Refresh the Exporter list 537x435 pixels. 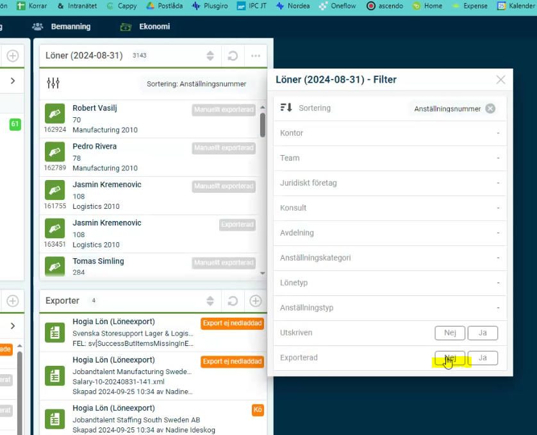[233, 300]
